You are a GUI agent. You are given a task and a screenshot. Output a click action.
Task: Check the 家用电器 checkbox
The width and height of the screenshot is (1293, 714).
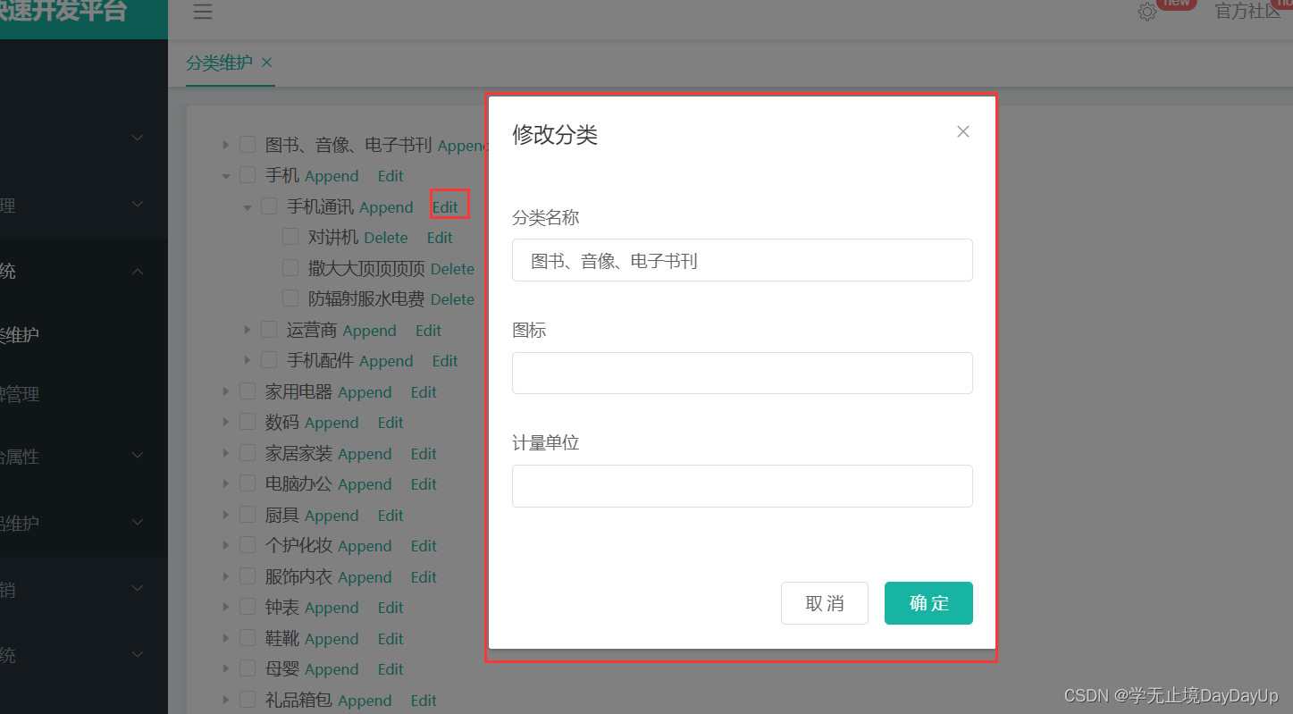(248, 391)
